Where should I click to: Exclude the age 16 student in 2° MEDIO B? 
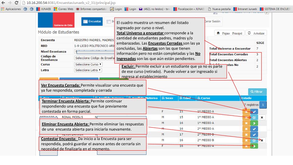pyautogui.click(x=246, y=140)
